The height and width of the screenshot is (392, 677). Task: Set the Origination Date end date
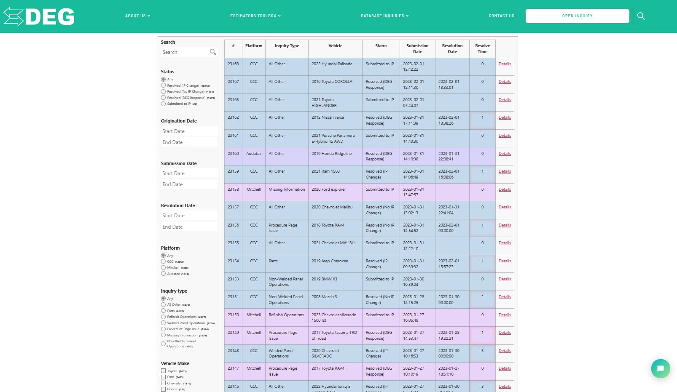pos(189,142)
